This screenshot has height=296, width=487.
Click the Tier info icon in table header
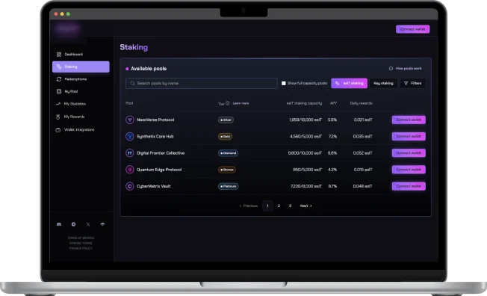(228, 103)
